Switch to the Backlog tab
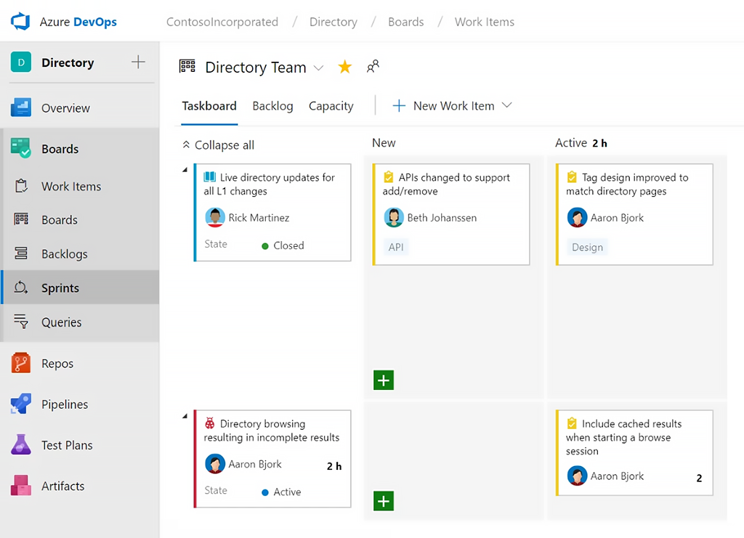The height and width of the screenshot is (538, 744). point(273,106)
